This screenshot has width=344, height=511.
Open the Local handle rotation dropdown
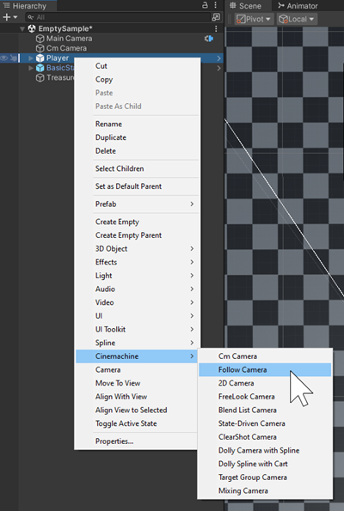click(x=297, y=19)
